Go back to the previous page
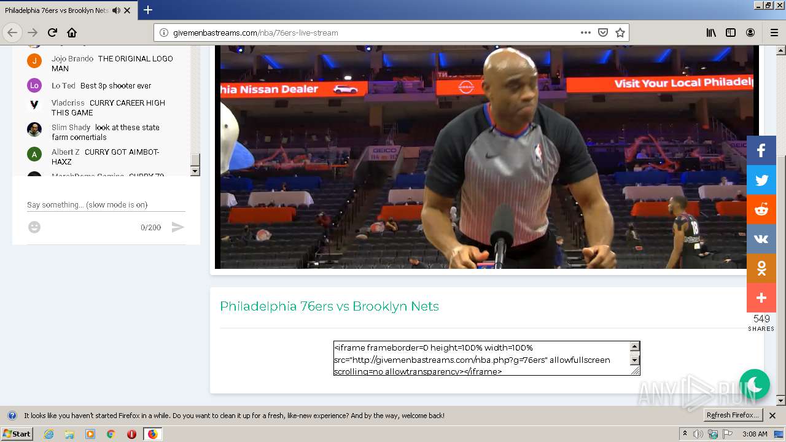 12,33
